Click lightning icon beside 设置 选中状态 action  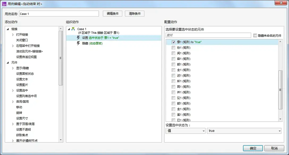(x=78, y=38)
